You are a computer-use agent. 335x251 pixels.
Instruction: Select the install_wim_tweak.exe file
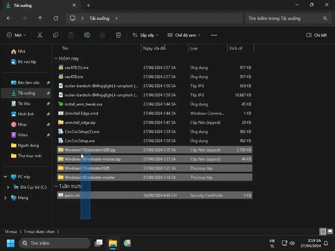tap(155, 104)
